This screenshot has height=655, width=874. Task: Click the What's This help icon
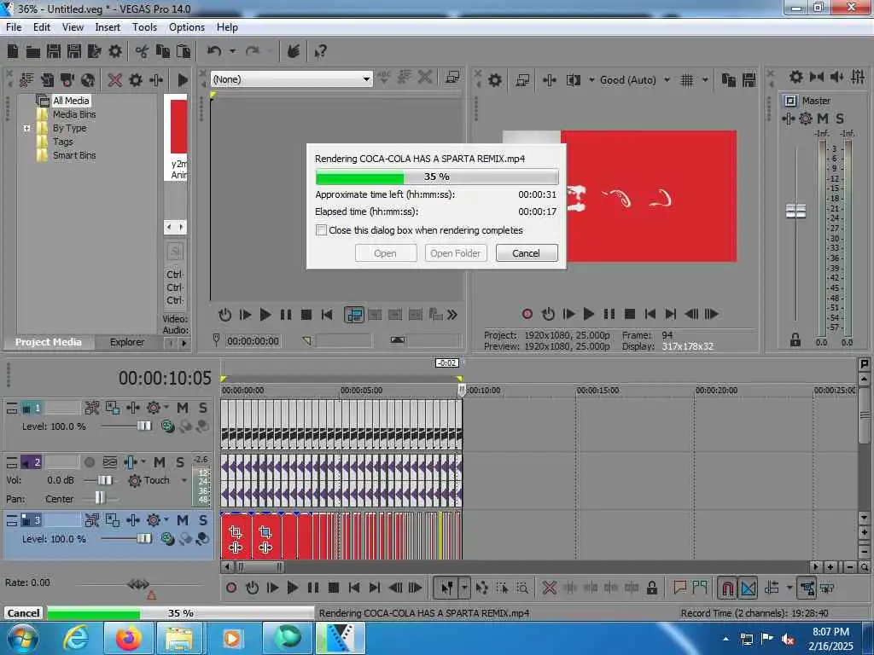point(321,52)
